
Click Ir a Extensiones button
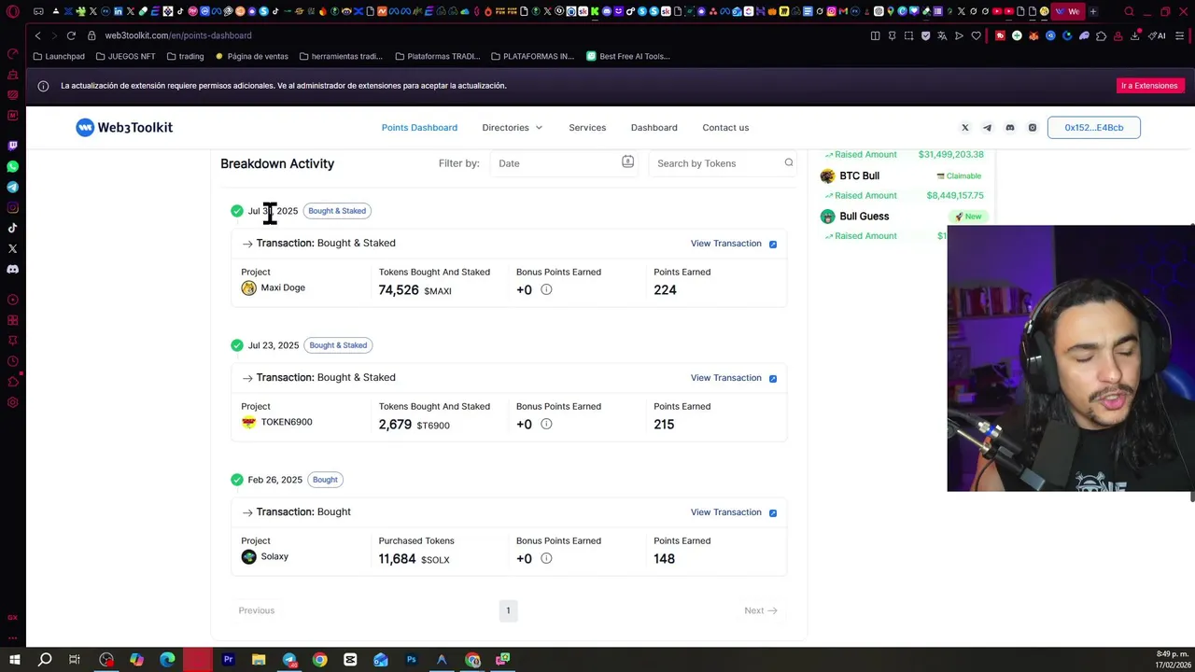(1149, 86)
